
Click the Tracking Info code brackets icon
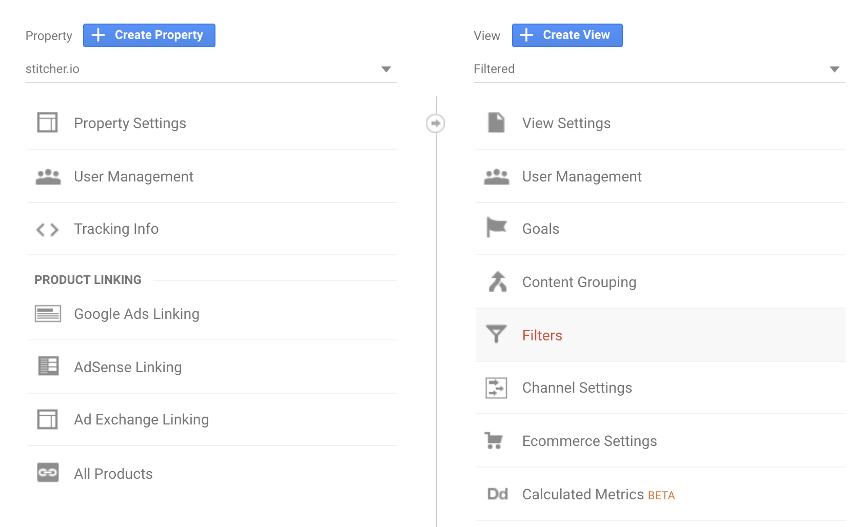pos(47,229)
